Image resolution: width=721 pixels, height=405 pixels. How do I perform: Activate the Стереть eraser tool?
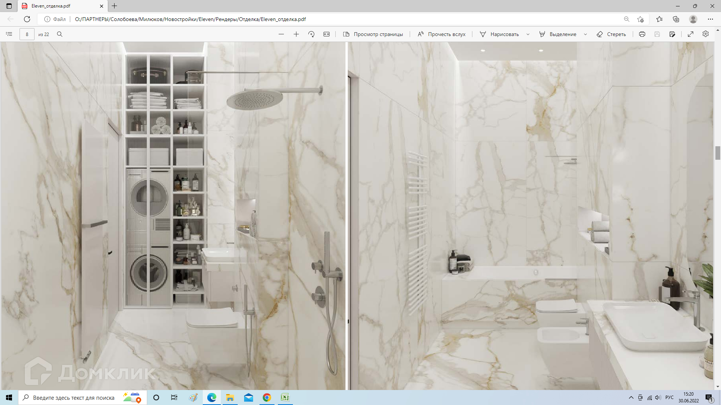pyautogui.click(x=611, y=34)
